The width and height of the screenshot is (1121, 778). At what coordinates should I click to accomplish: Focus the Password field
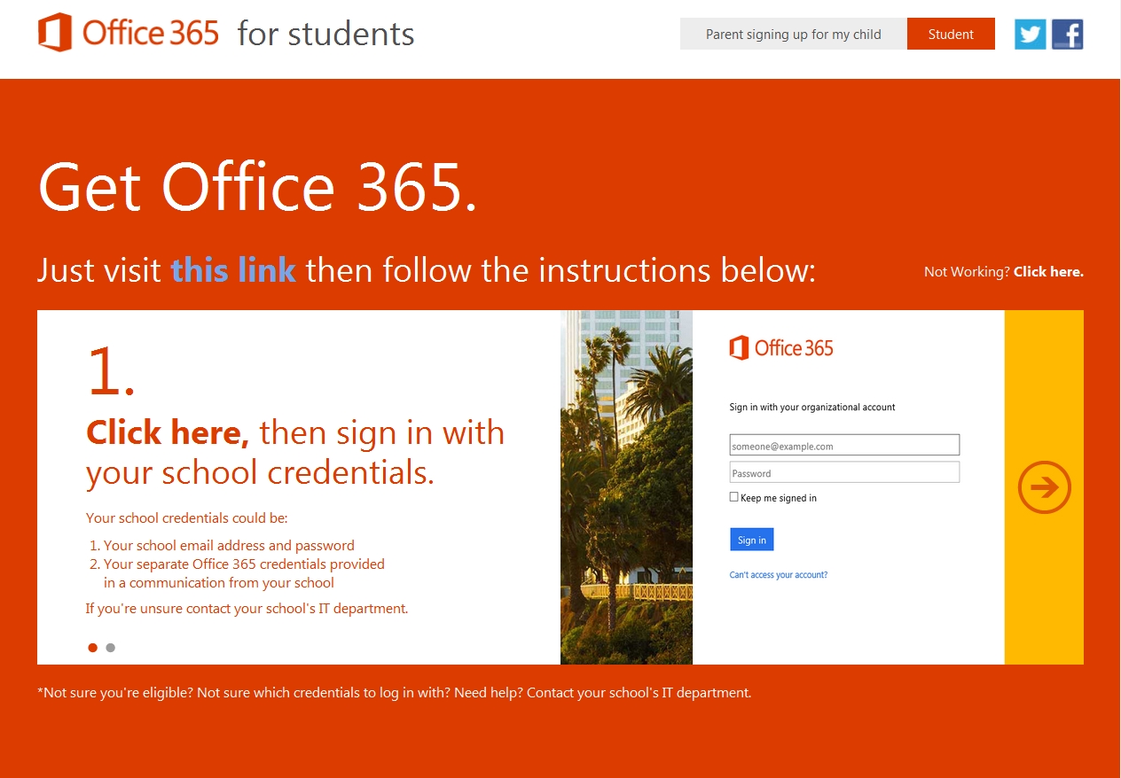(x=844, y=472)
